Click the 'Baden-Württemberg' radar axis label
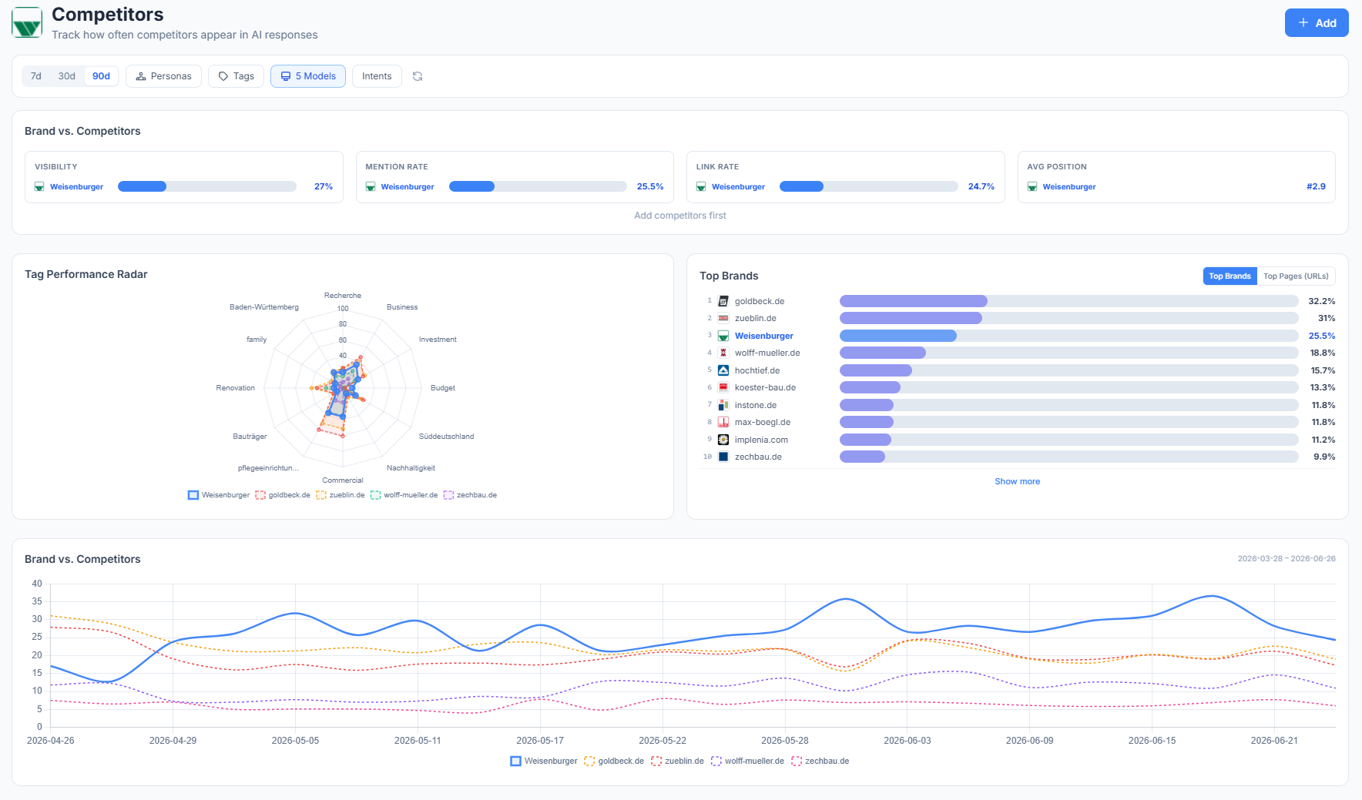Screen dimensions: 1362x800 (264, 307)
